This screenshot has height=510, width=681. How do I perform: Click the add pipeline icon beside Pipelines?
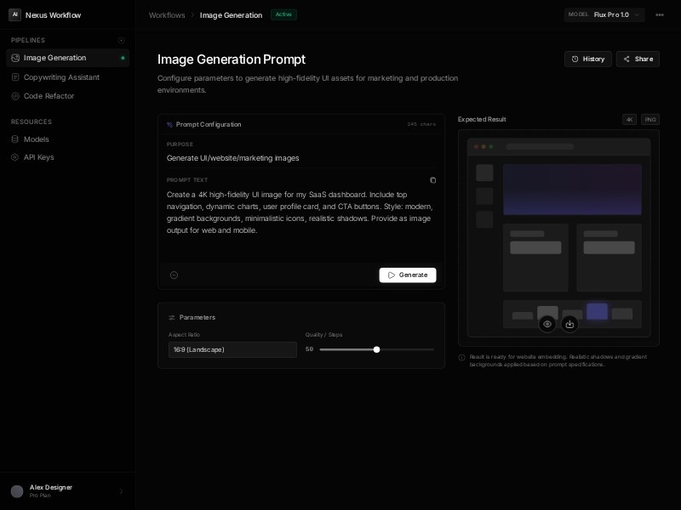[x=121, y=40]
